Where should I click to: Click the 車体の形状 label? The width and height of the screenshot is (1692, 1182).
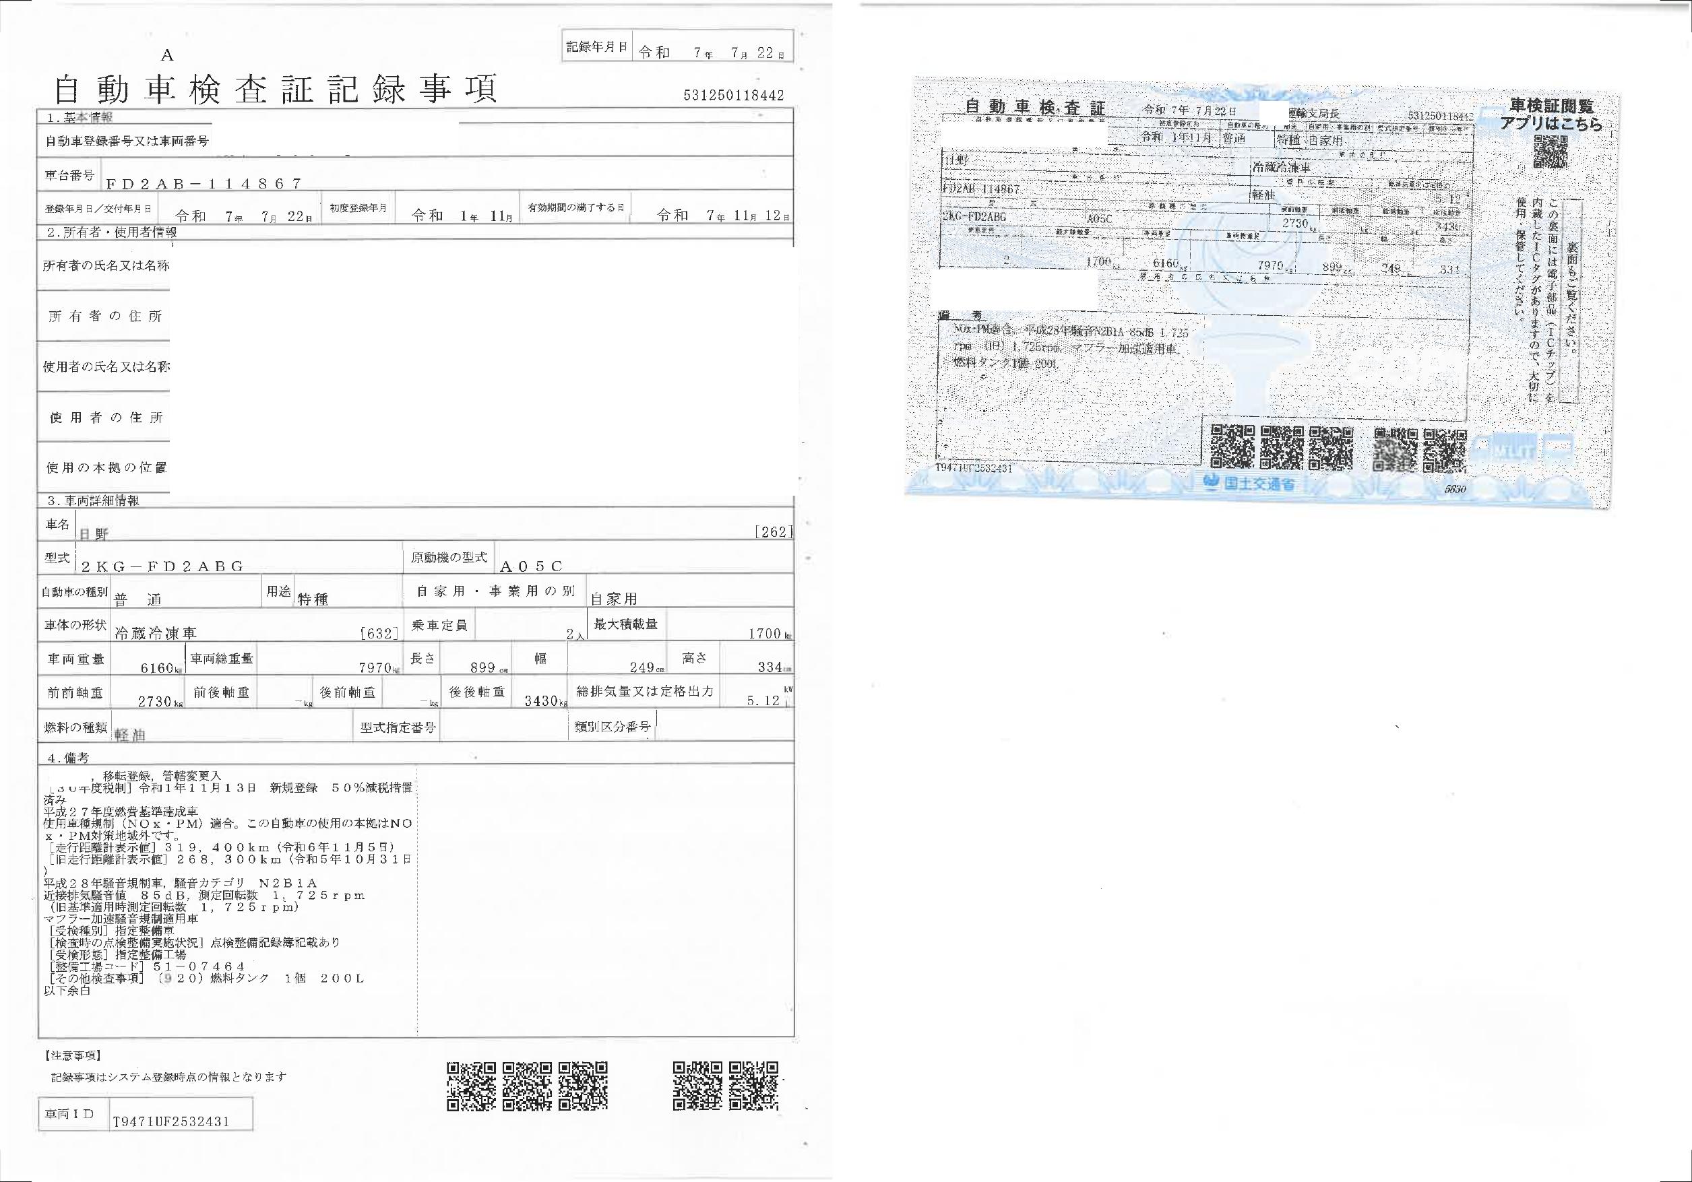75,625
